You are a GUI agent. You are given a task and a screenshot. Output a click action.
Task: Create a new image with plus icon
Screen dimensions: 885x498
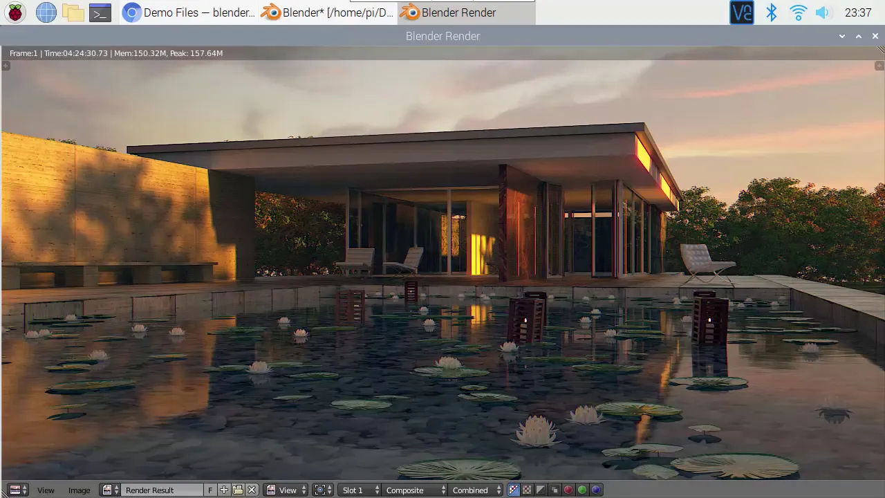tap(224, 490)
